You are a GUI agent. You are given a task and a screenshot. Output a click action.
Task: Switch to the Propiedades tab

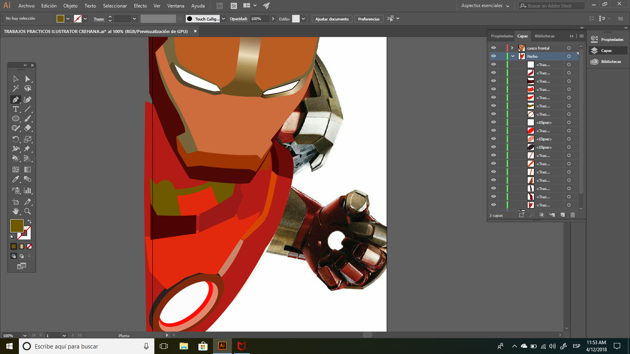tap(502, 36)
